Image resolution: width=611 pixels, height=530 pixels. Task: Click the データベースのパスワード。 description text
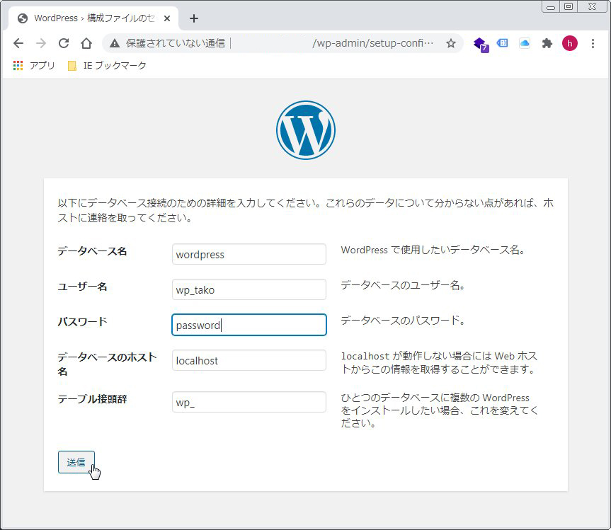pos(403,321)
